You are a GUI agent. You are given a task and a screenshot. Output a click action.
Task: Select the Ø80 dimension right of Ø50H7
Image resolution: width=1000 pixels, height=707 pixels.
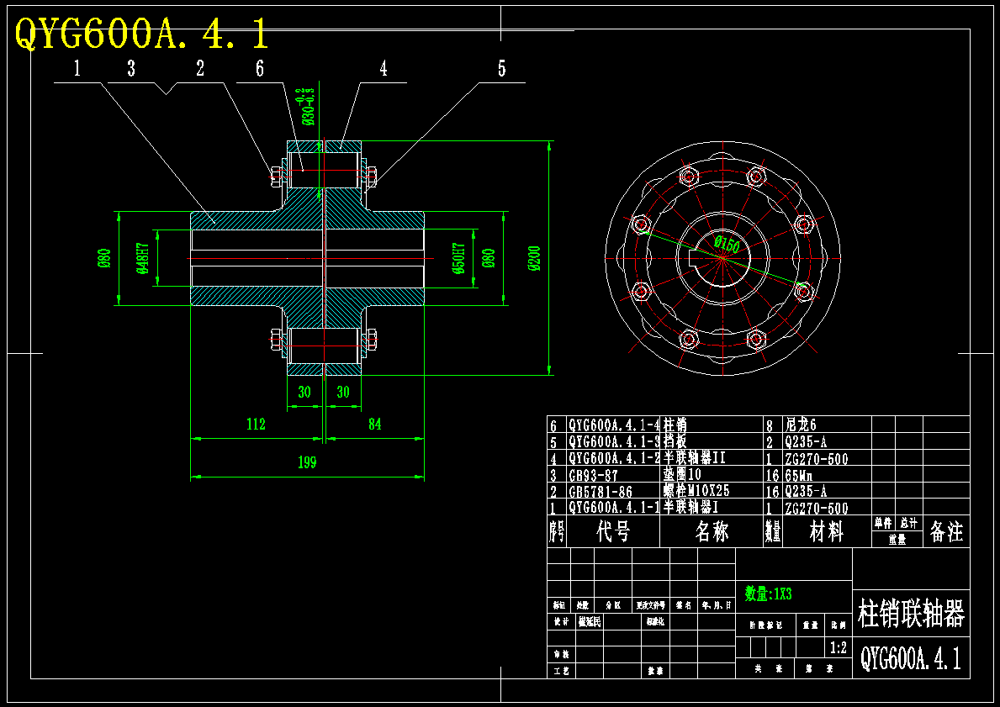point(489,258)
